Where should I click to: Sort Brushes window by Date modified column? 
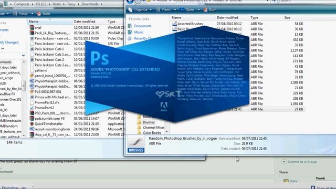[x=227, y=17]
